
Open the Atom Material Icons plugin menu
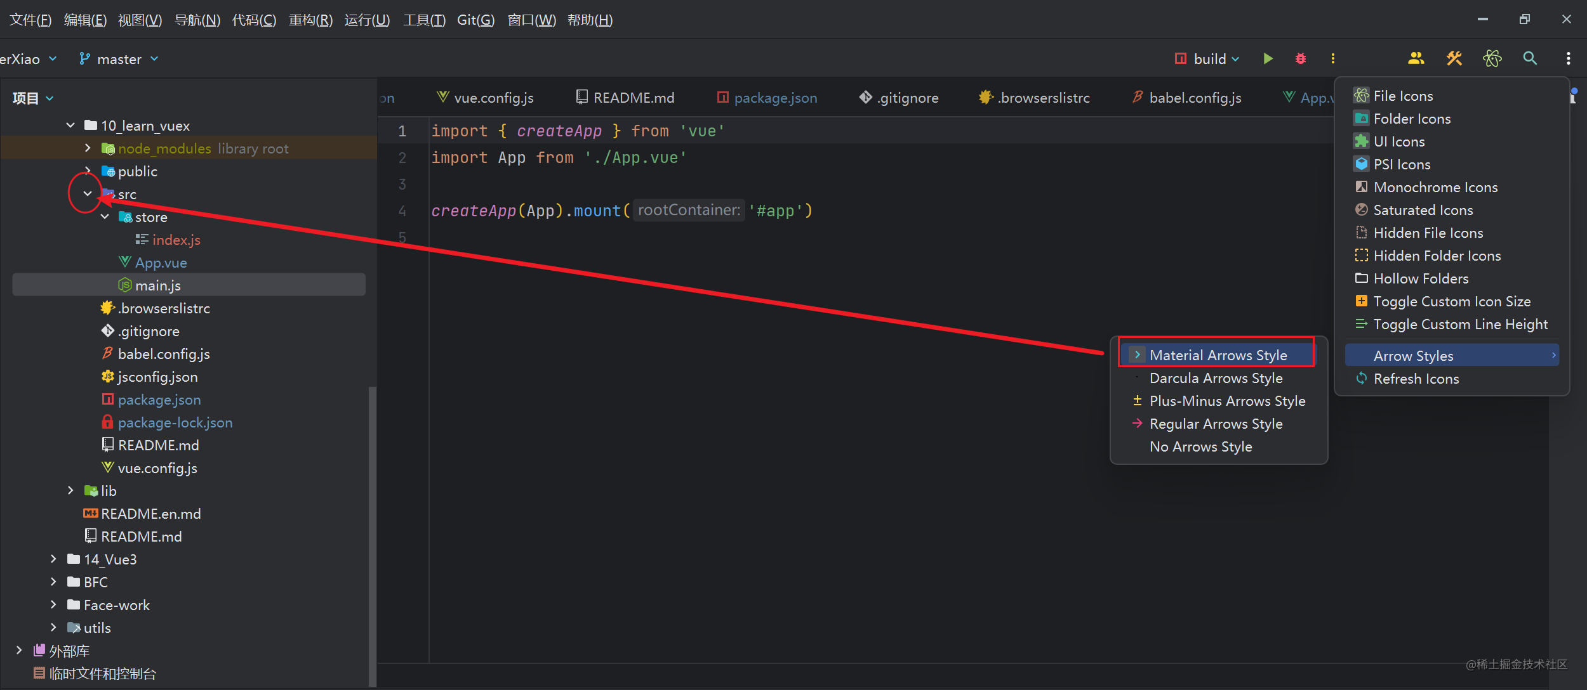[1492, 58]
